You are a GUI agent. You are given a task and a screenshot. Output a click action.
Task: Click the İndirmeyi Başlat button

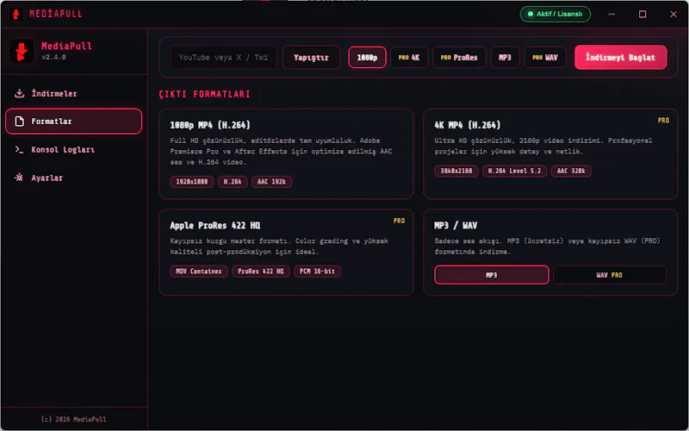pyautogui.click(x=620, y=57)
